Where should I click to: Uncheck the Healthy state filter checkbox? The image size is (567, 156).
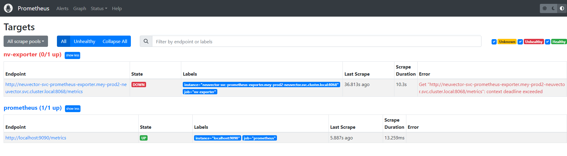(548, 42)
